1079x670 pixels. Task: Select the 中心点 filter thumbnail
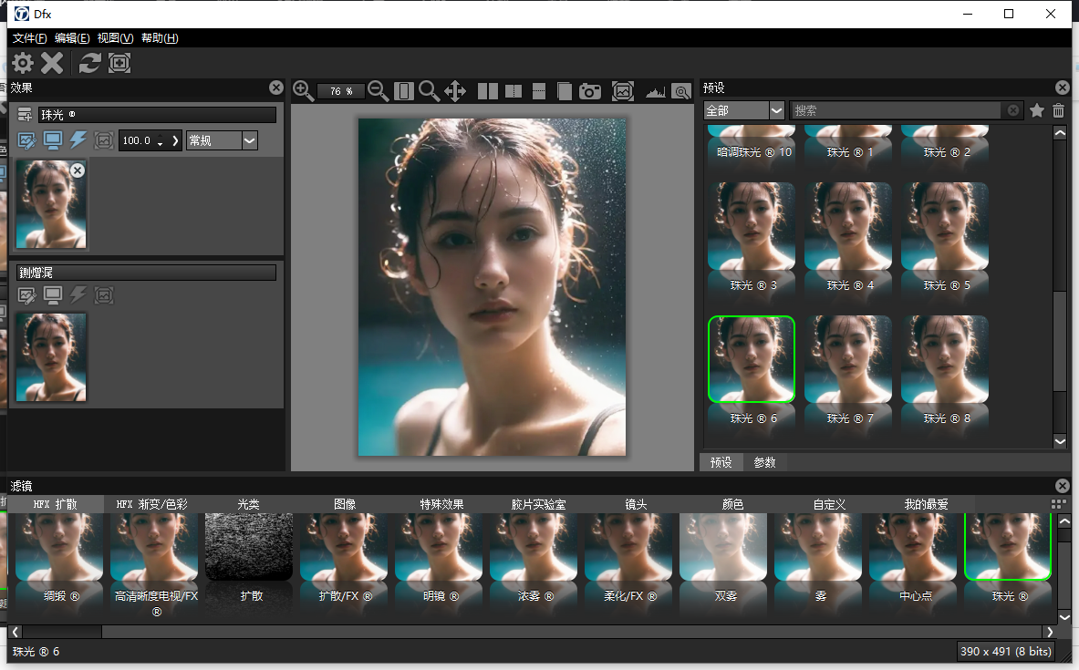[x=913, y=547]
